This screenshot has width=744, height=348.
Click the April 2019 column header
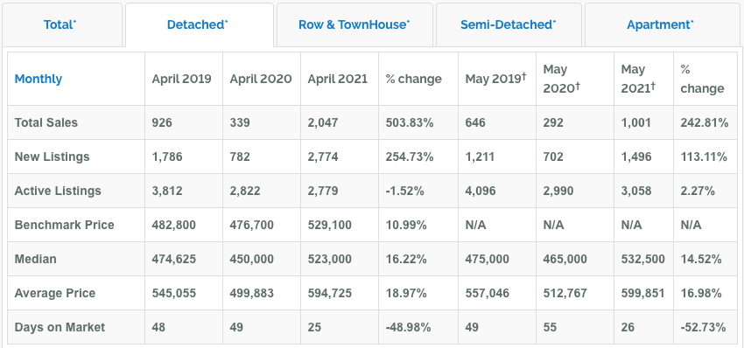pos(182,79)
